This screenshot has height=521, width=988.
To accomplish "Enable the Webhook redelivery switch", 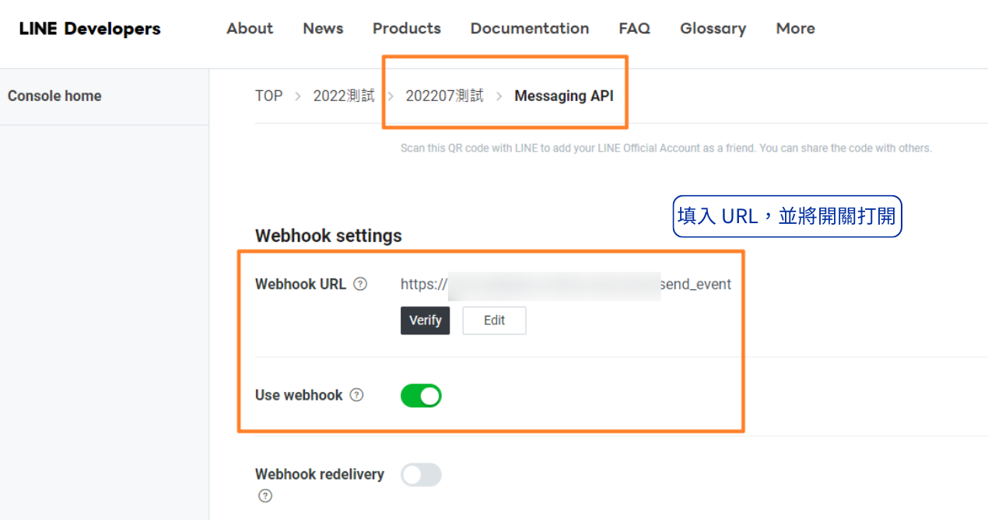I will [x=421, y=475].
